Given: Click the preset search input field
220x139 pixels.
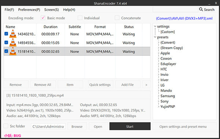Looking at the screenshot, I should 175,10.
